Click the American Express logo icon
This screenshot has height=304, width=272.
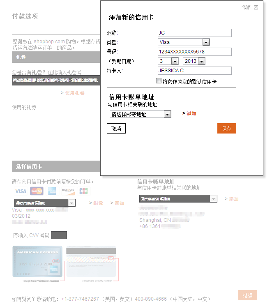pyautogui.click(x=52, y=191)
